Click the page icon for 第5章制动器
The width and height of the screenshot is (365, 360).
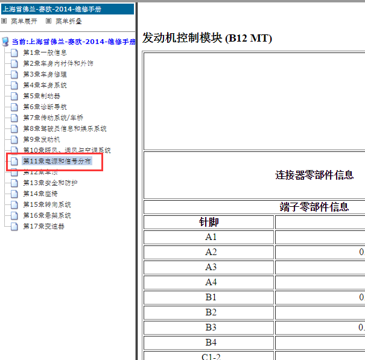[x=14, y=96]
